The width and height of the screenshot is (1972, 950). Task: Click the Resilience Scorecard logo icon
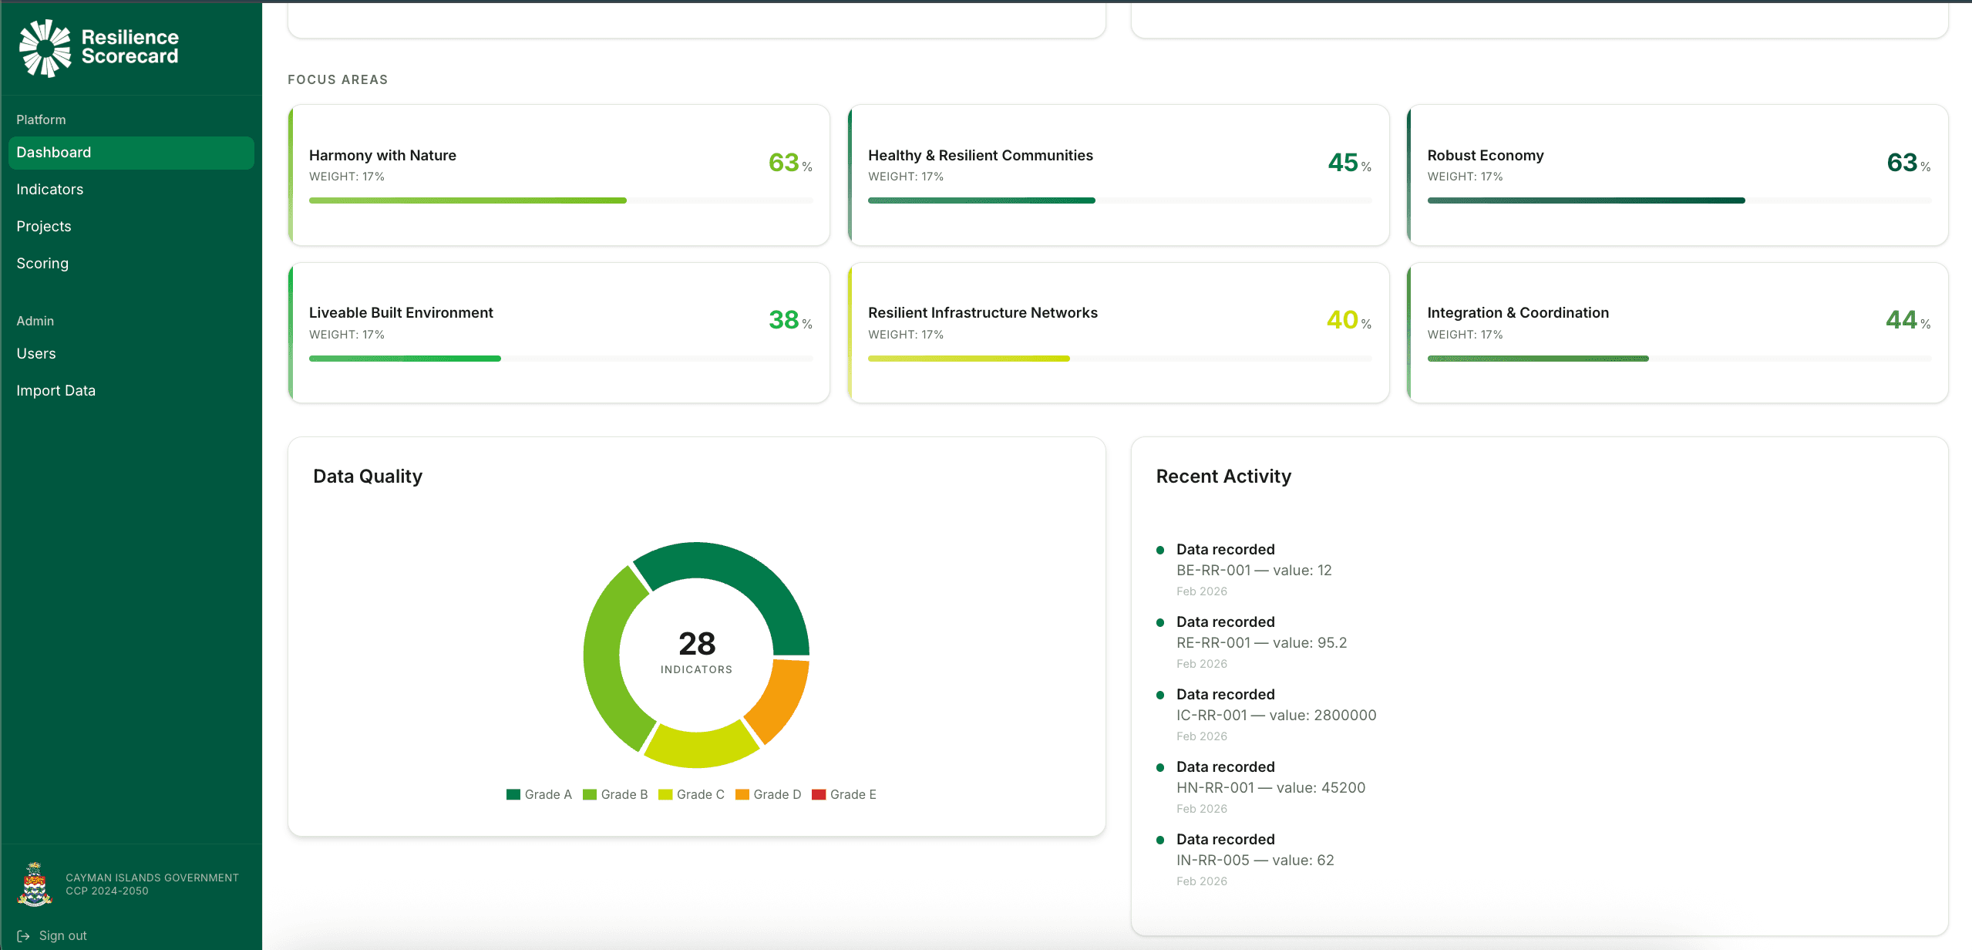pyautogui.click(x=44, y=48)
